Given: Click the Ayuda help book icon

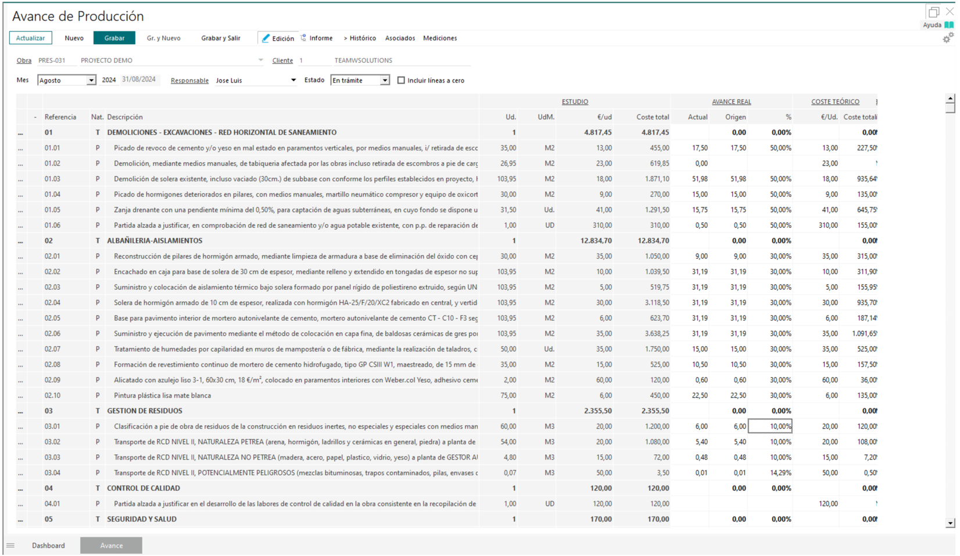Looking at the screenshot, I should 948,25.
